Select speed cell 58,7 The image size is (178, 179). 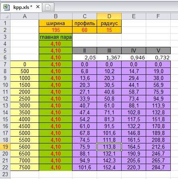[134, 92]
